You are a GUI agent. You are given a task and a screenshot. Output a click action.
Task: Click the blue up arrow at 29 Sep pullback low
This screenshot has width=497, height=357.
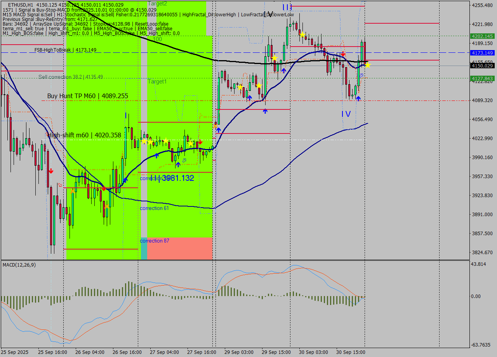coord(265,111)
